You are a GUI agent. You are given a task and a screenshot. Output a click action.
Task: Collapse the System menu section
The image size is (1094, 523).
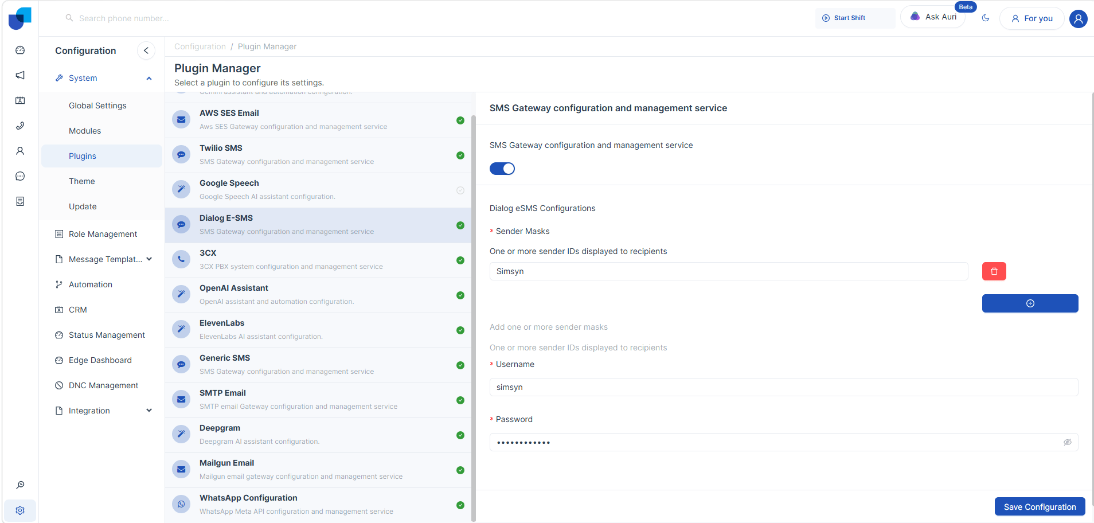(x=149, y=78)
